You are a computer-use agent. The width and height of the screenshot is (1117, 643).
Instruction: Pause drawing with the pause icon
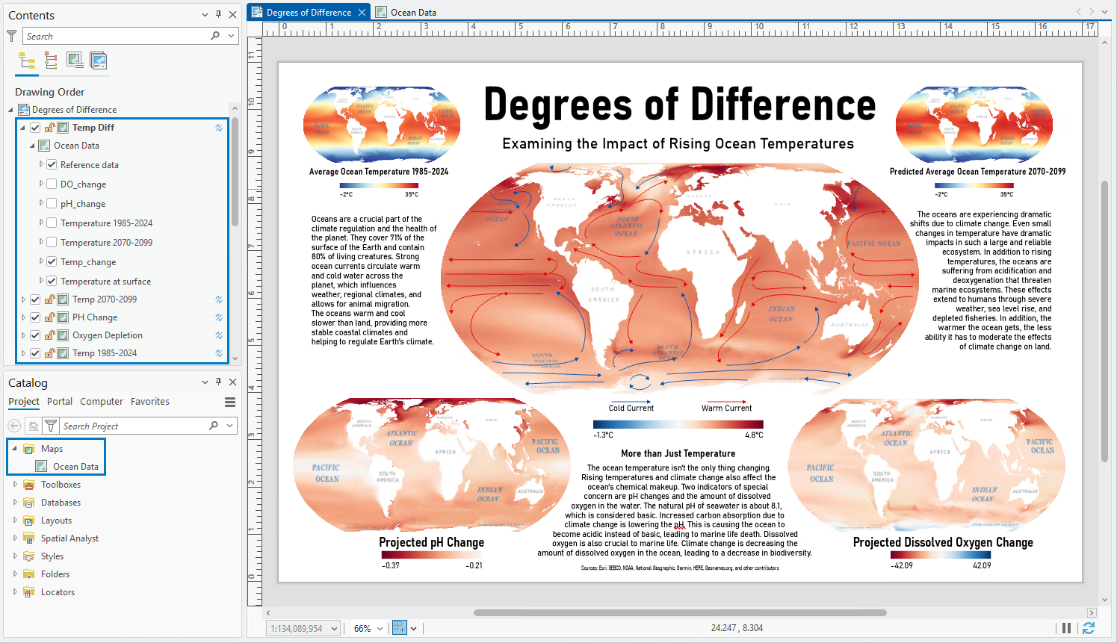coord(1066,628)
